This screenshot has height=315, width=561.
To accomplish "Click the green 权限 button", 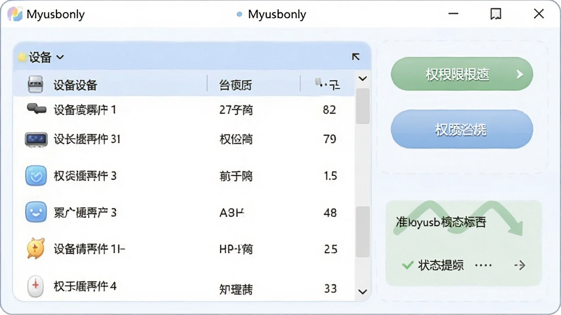I will [462, 74].
